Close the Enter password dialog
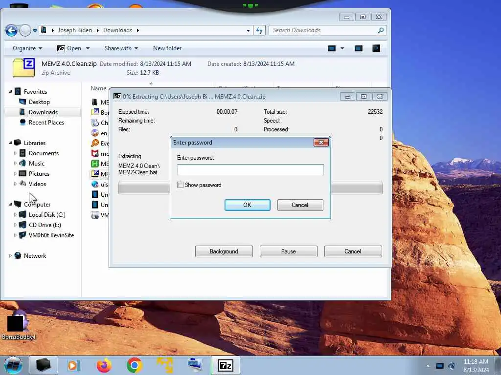Screen dimensions: 501x375 point(321,143)
